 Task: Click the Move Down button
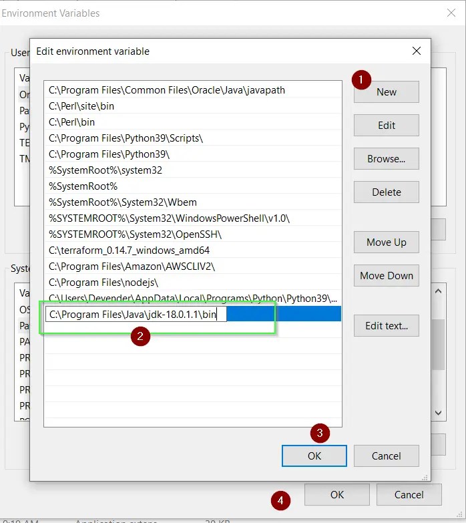pos(386,275)
